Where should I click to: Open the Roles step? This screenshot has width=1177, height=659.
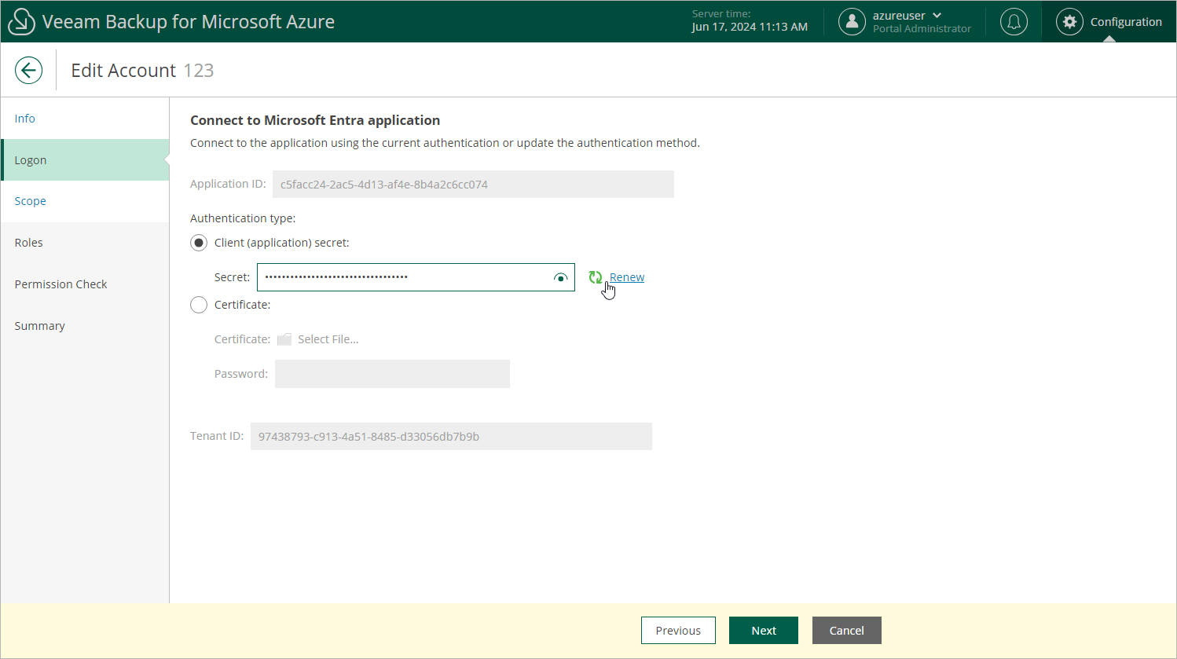[29, 243]
